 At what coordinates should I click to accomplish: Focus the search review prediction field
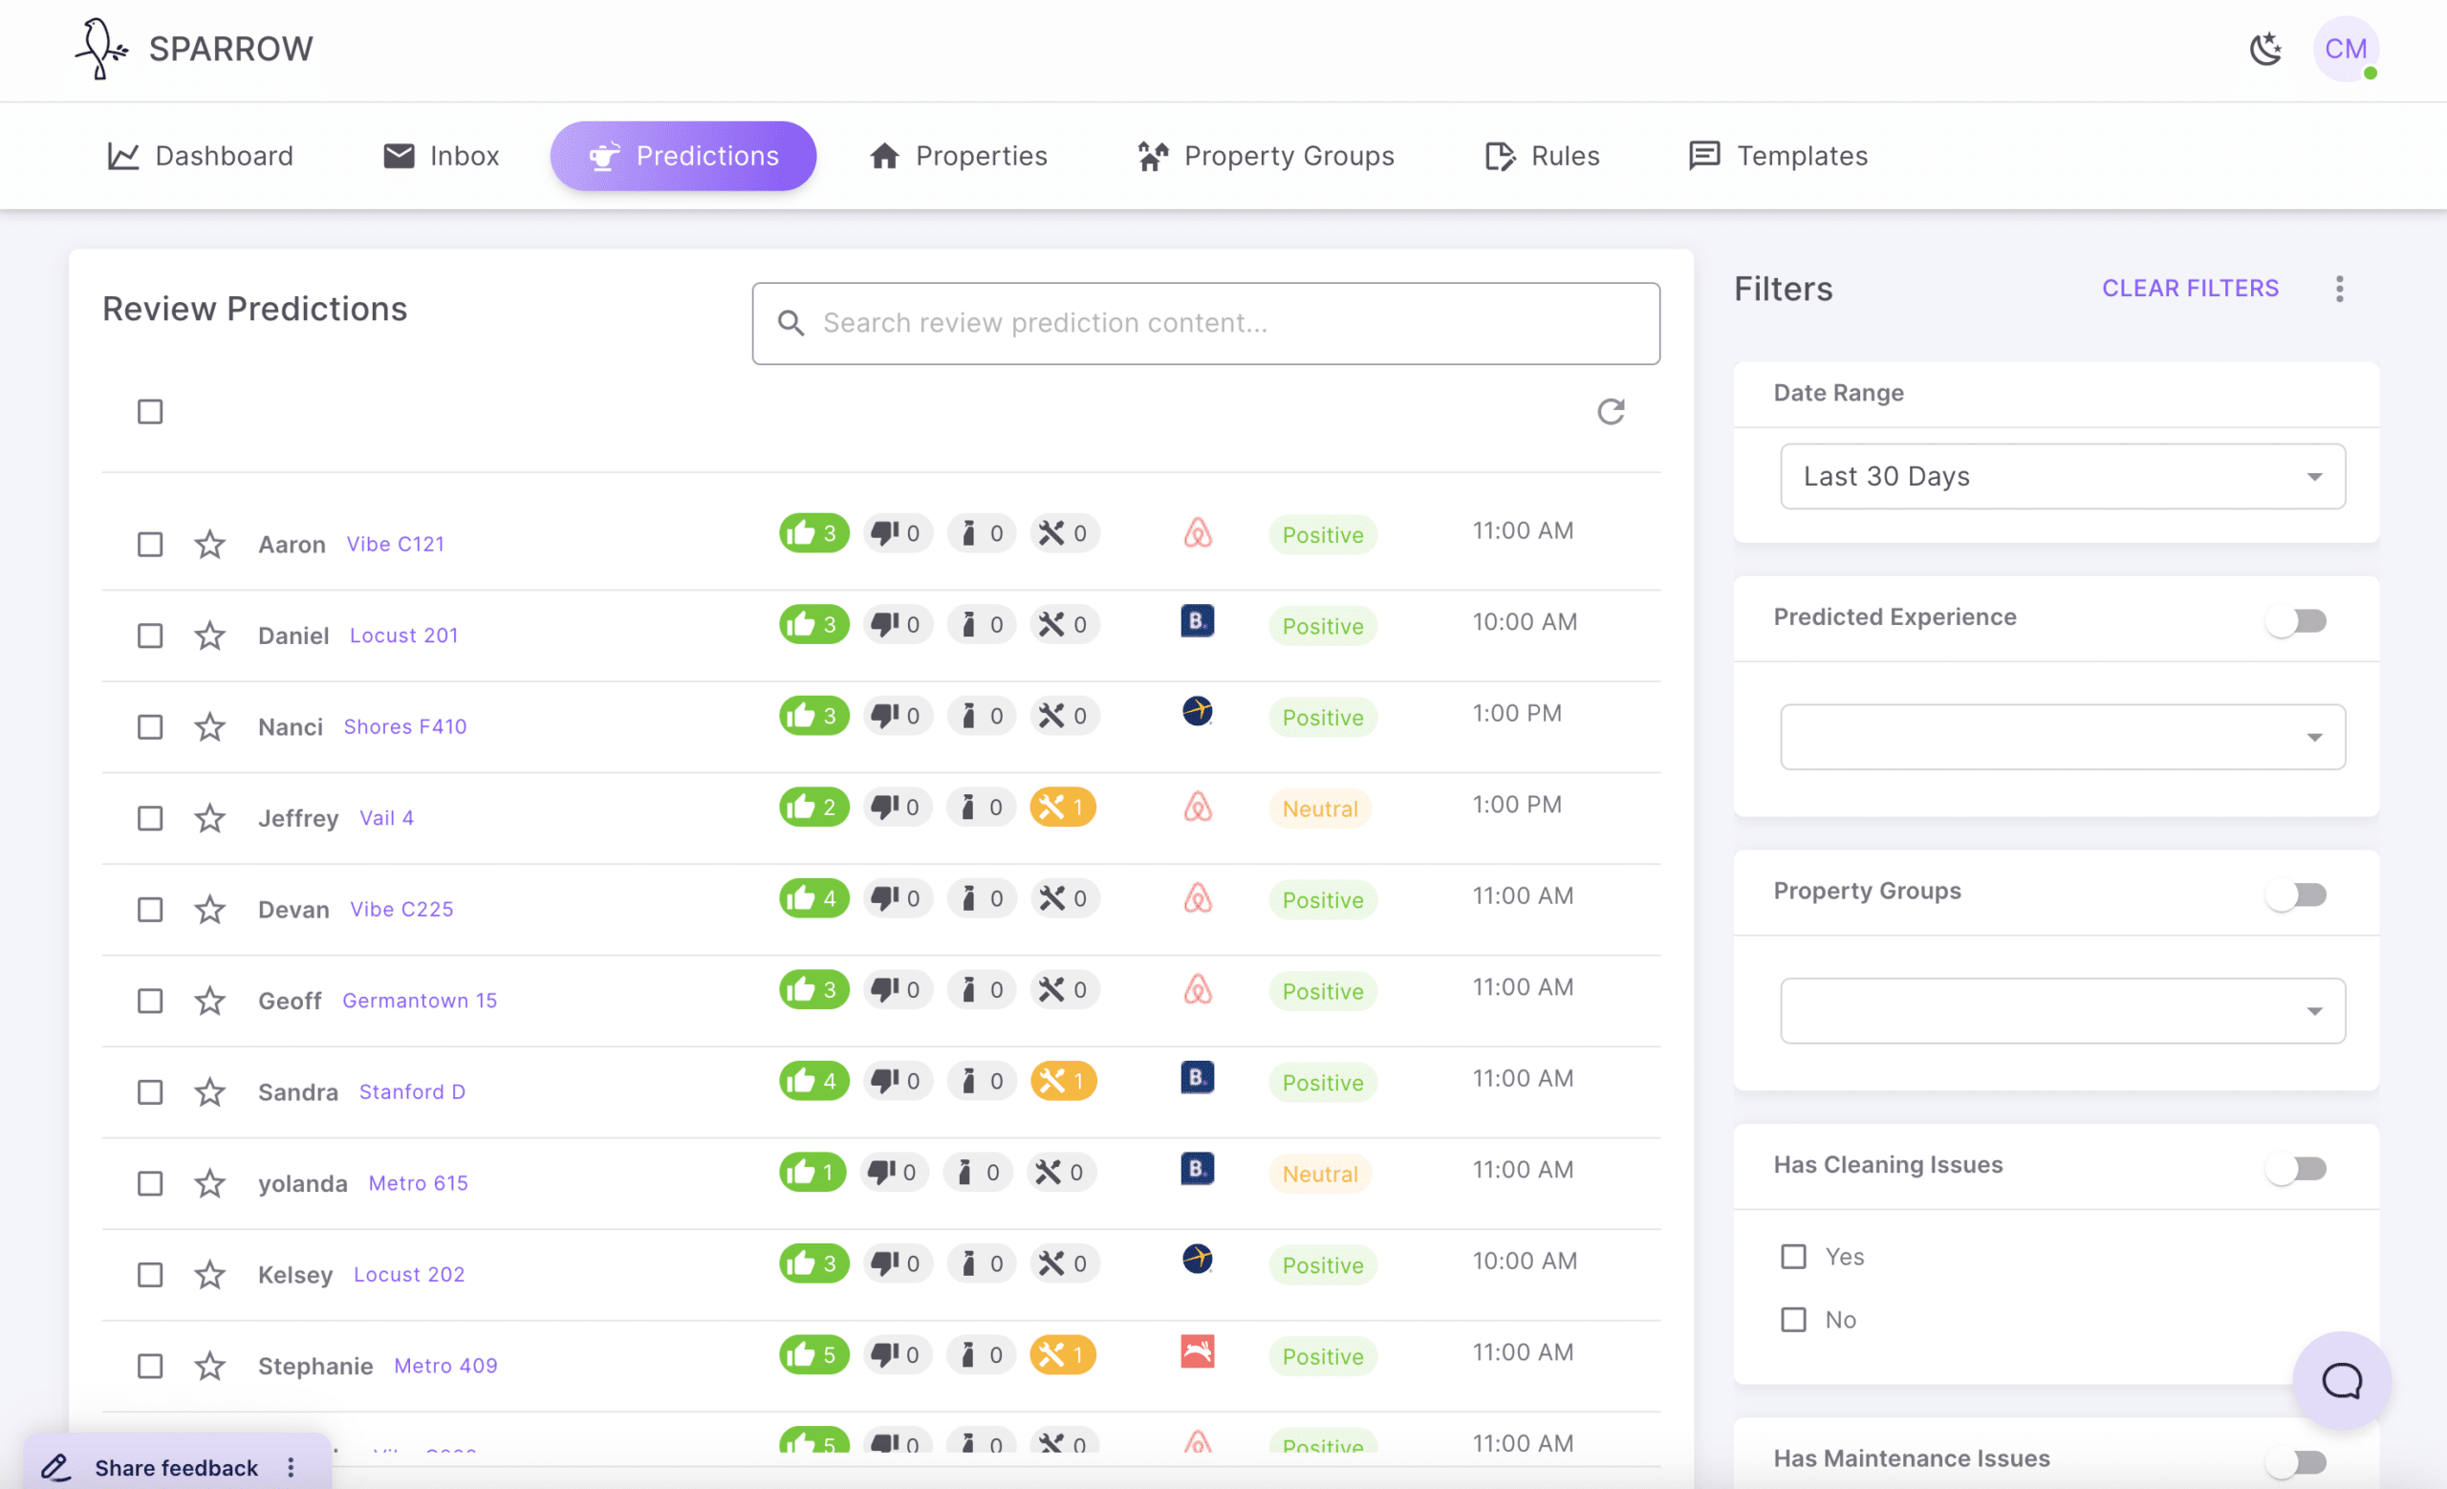pyautogui.click(x=1205, y=324)
